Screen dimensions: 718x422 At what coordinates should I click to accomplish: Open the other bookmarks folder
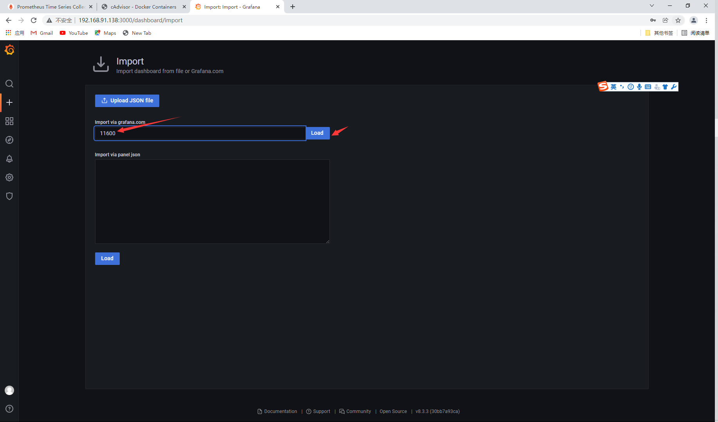(x=659, y=33)
